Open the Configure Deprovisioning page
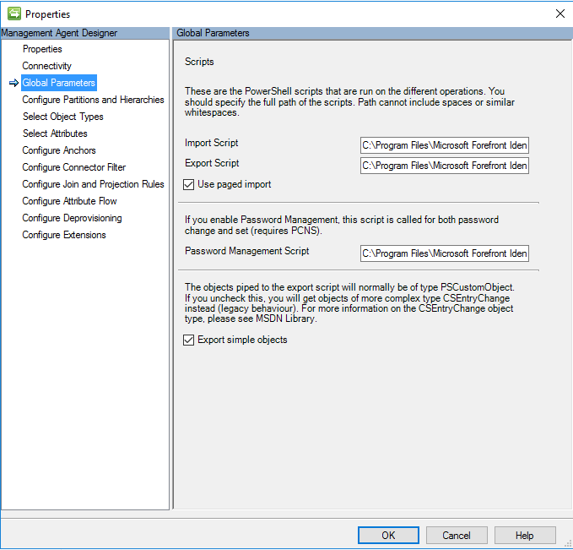 (x=72, y=218)
